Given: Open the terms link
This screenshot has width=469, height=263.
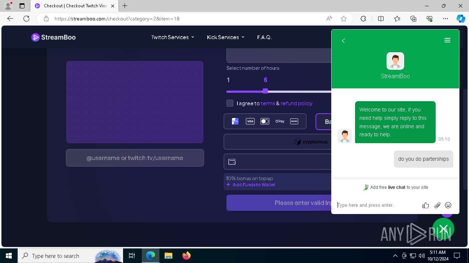Looking at the screenshot, I should (x=267, y=103).
